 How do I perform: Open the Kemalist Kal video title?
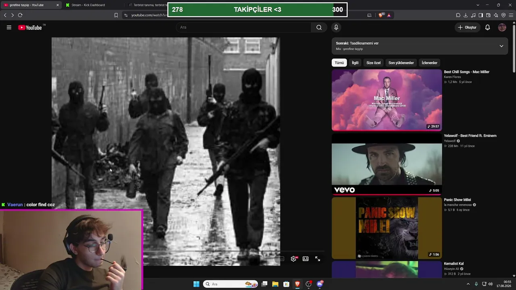click(x=454, y=264)
